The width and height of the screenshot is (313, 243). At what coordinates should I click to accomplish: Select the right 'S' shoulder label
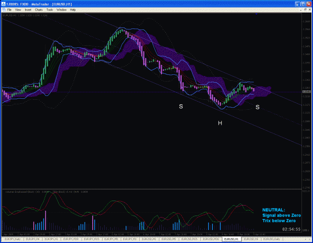click(257, 107)
